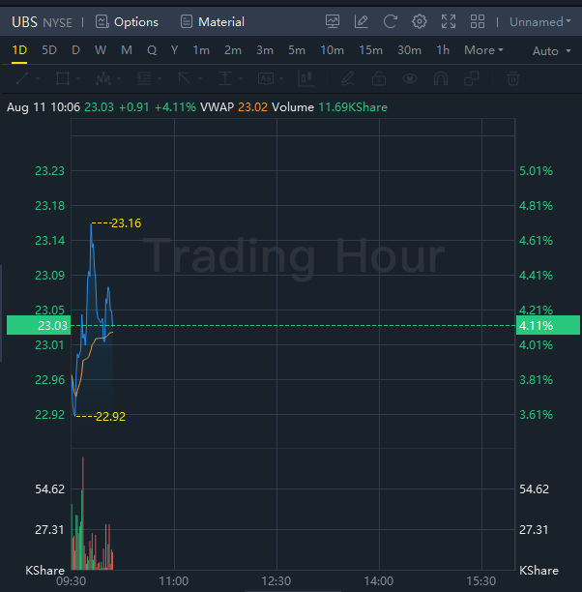Switch to the Q quarterly tab
The height and width of the screenshot is (592, 582).
(x=152, y=50)
